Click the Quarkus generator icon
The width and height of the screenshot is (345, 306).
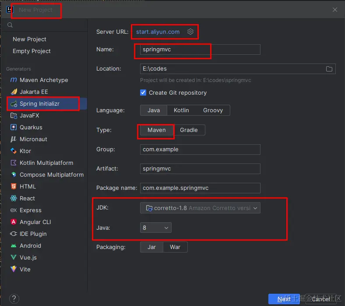click(x=14, y=127)
